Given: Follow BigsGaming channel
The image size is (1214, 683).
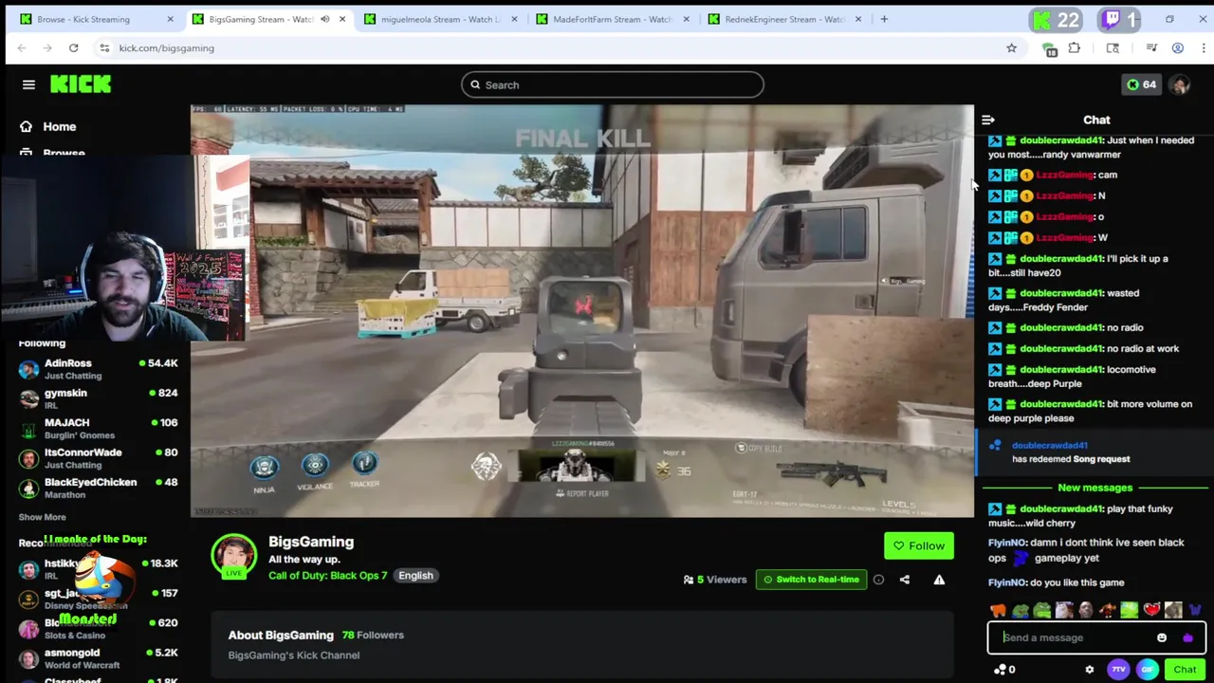Looking at the screenshot, I should pyautogui.click(x=918, y=545).
